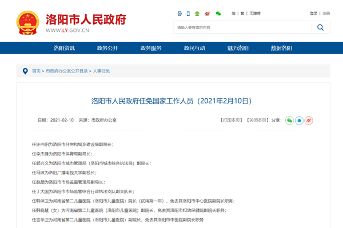Click the line about 任郭兴文 城市管理局副局长
The height and width of the screenshot is (228, 343).
[91, 163]
